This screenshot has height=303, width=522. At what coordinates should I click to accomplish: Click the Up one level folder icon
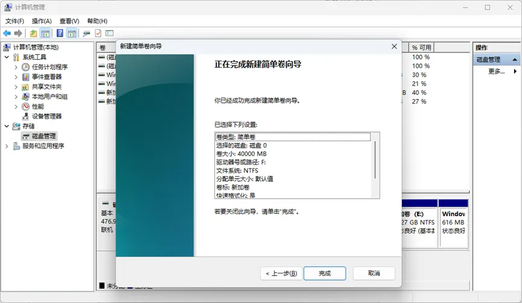coord(33,33)
